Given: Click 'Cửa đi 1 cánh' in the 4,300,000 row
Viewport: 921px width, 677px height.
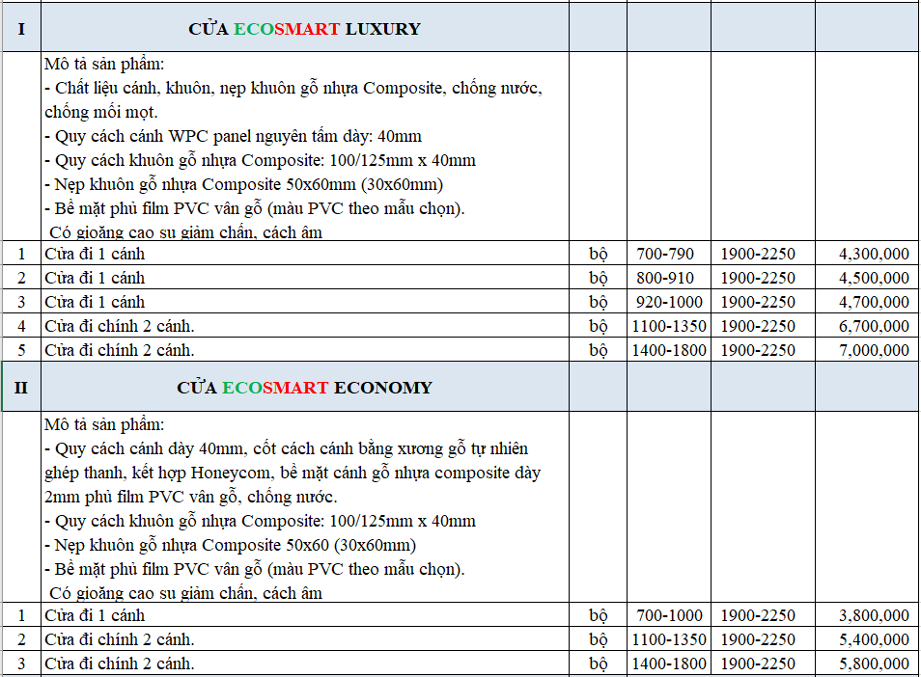Looking at the screenshot, I should (95, 254).
